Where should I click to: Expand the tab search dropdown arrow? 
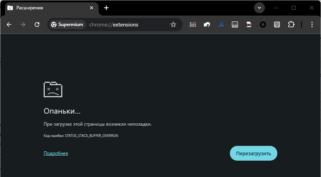259,8
